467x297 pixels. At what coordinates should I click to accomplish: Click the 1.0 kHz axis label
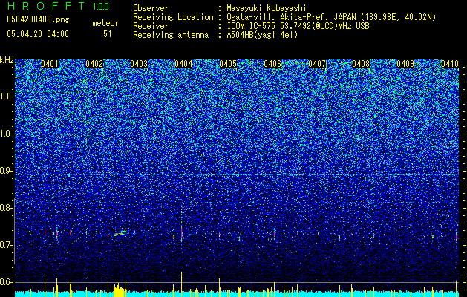(x=4, y=134)
